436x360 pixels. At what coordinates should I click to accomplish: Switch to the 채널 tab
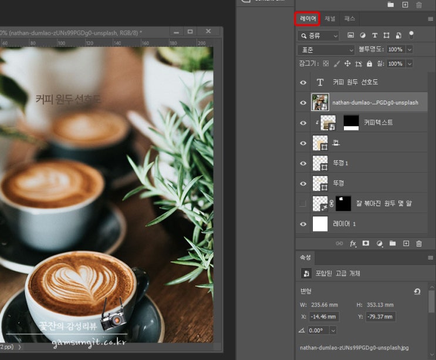330,19
